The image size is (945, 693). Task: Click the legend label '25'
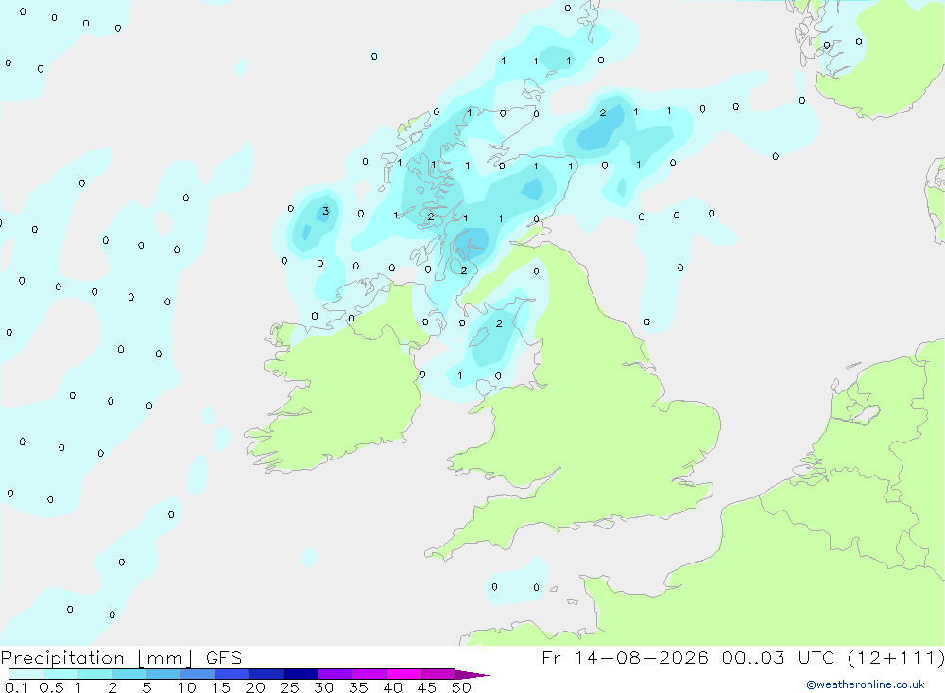pyautogui.click(x=290, y=687)
